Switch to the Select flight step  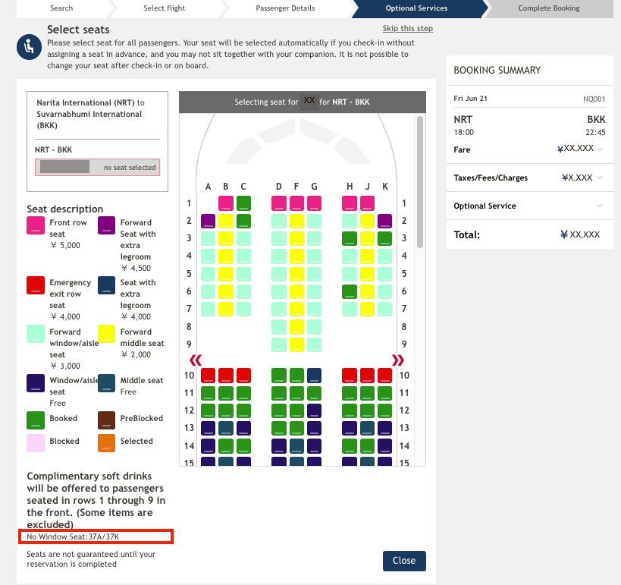164,9
